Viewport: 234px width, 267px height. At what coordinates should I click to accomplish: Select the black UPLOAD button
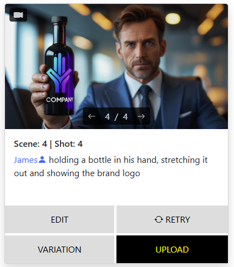point(172,249)
